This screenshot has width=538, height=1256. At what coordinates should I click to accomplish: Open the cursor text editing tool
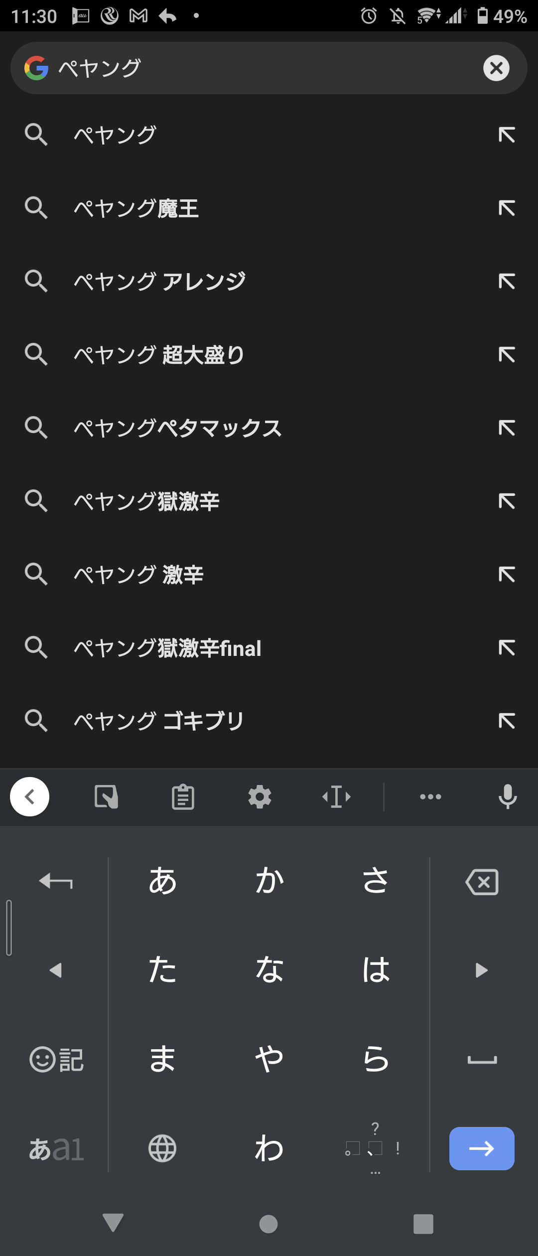coord(337,796)
